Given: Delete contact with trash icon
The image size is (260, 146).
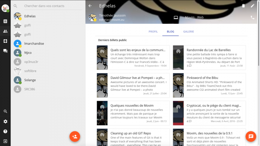Looking at the screenshot, I should point(243,6).
